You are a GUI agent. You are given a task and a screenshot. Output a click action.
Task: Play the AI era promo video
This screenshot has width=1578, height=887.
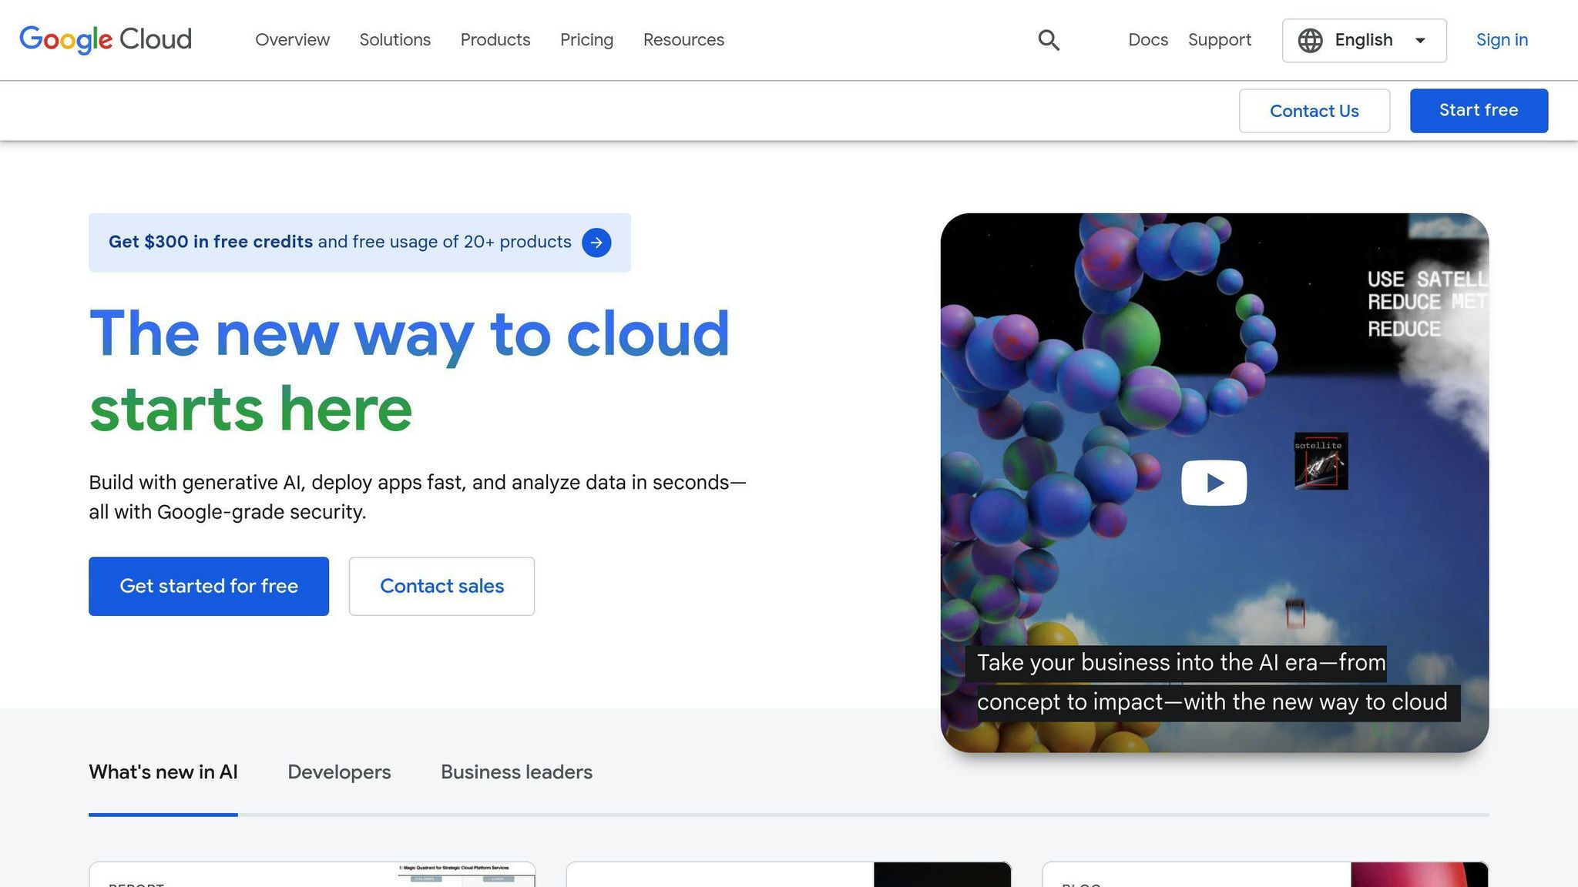(x=1214, y=482)
